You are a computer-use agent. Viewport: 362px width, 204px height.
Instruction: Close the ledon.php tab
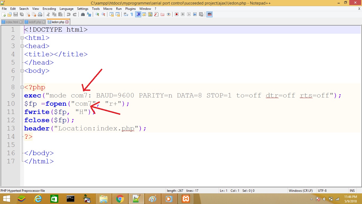[67, 22]
